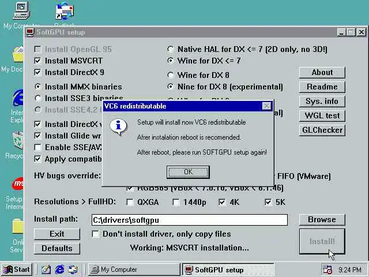Click the install path text field
Viewport: 369px width, 277px height.
coord(190,220)
